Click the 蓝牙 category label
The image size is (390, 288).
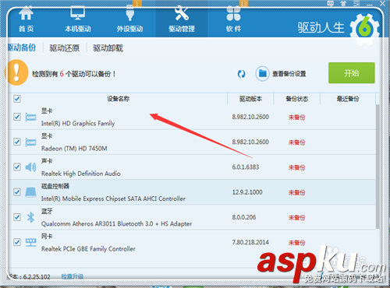47,211
